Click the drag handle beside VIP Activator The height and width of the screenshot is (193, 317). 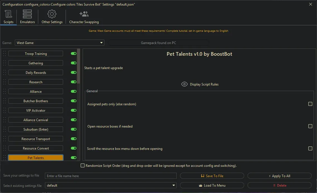click(x=4, y=111)
